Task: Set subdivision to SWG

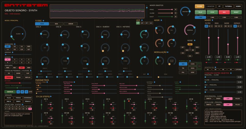Action: (29, 46)
